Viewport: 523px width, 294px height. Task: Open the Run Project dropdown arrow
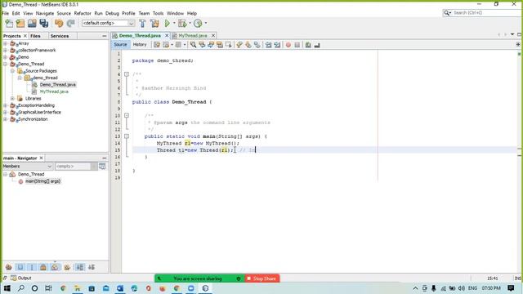(x=174, y=23)
